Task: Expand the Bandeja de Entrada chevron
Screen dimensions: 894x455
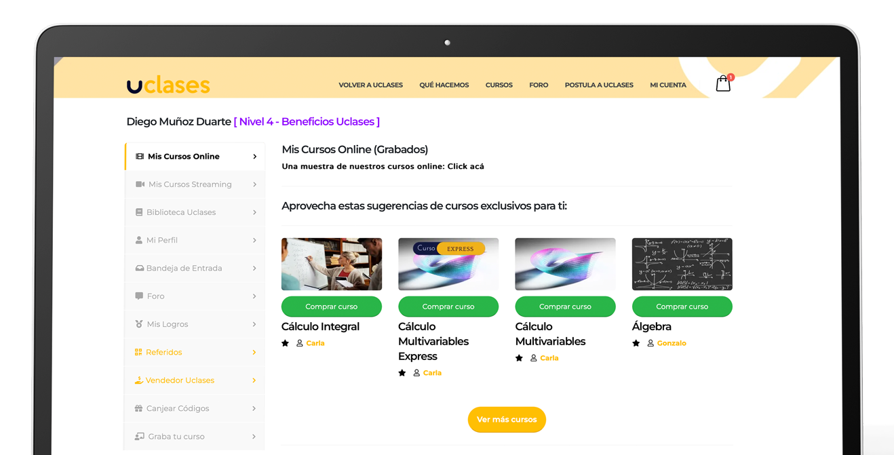Action: [x=255, y=269]
